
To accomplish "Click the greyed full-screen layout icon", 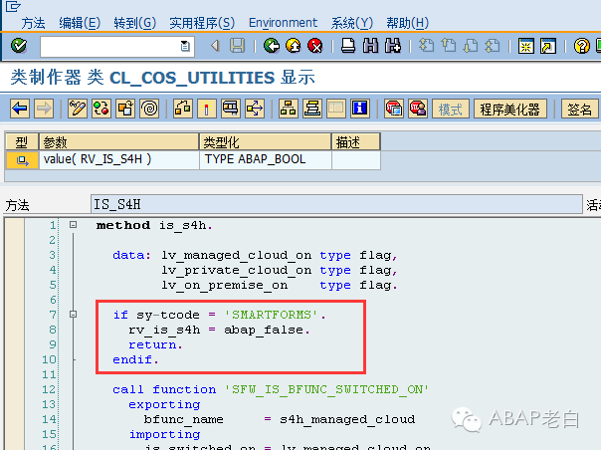I will pos(336,109).
